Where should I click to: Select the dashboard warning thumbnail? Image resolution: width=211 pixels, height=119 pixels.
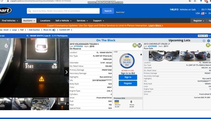tap(59, 104)
